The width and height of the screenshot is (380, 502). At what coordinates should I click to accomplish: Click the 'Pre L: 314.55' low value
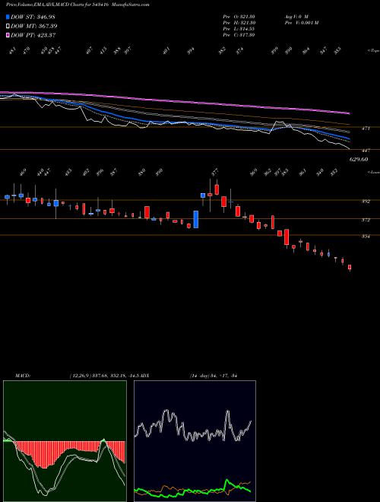click(239, 29)
